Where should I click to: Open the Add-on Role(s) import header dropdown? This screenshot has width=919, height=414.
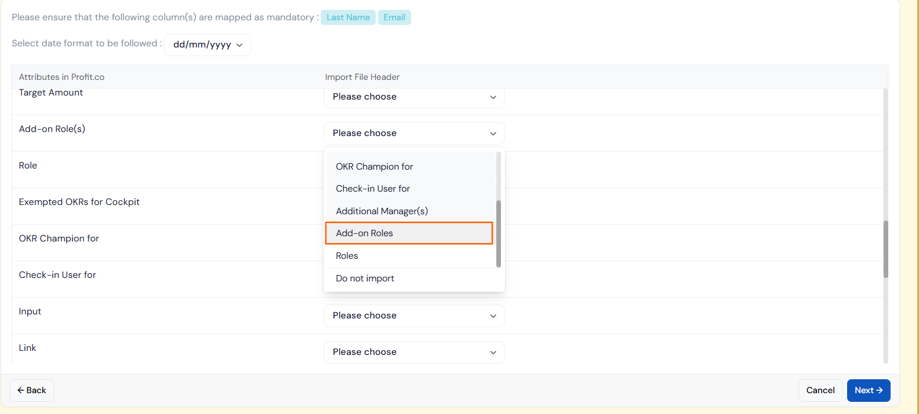click(x=414, y=133)
